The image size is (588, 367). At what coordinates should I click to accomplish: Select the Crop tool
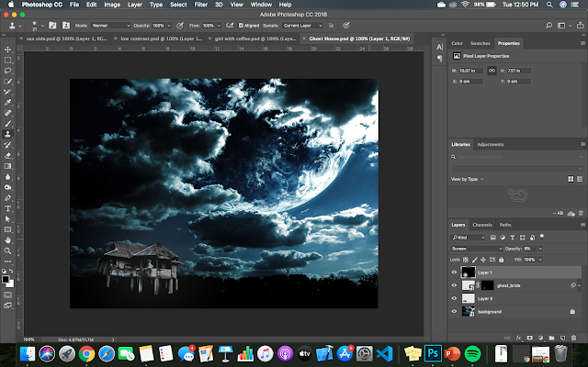pos(7,92)
